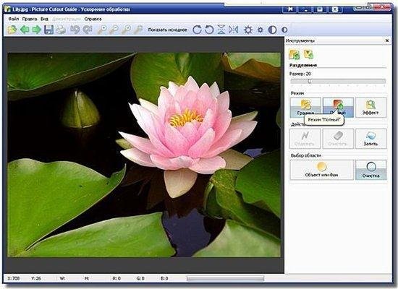
Task: Select the Эффект mode
Action: [x=371, y=108]
